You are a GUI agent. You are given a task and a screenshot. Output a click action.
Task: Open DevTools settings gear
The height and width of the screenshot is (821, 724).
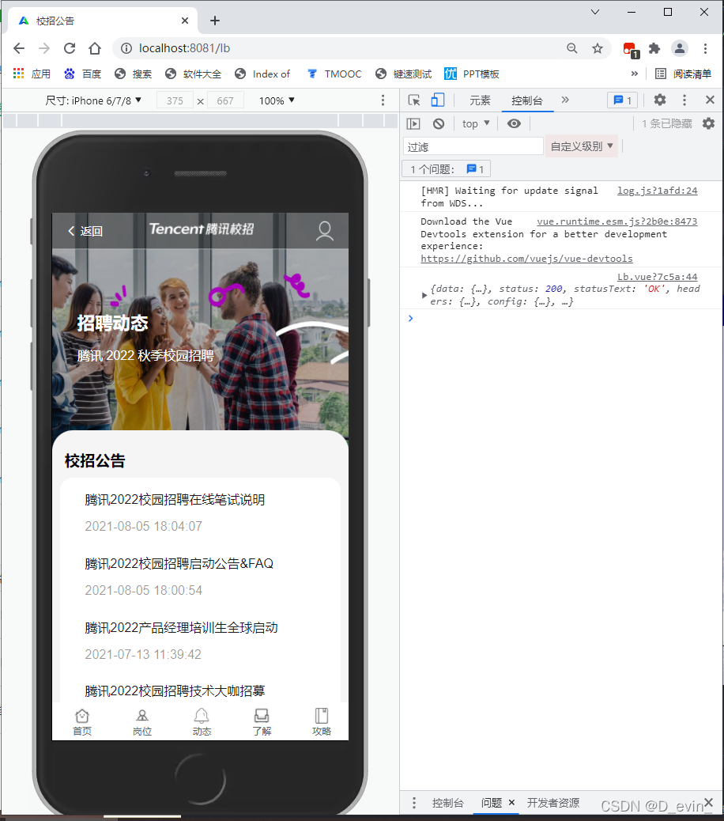coord(660,100)
